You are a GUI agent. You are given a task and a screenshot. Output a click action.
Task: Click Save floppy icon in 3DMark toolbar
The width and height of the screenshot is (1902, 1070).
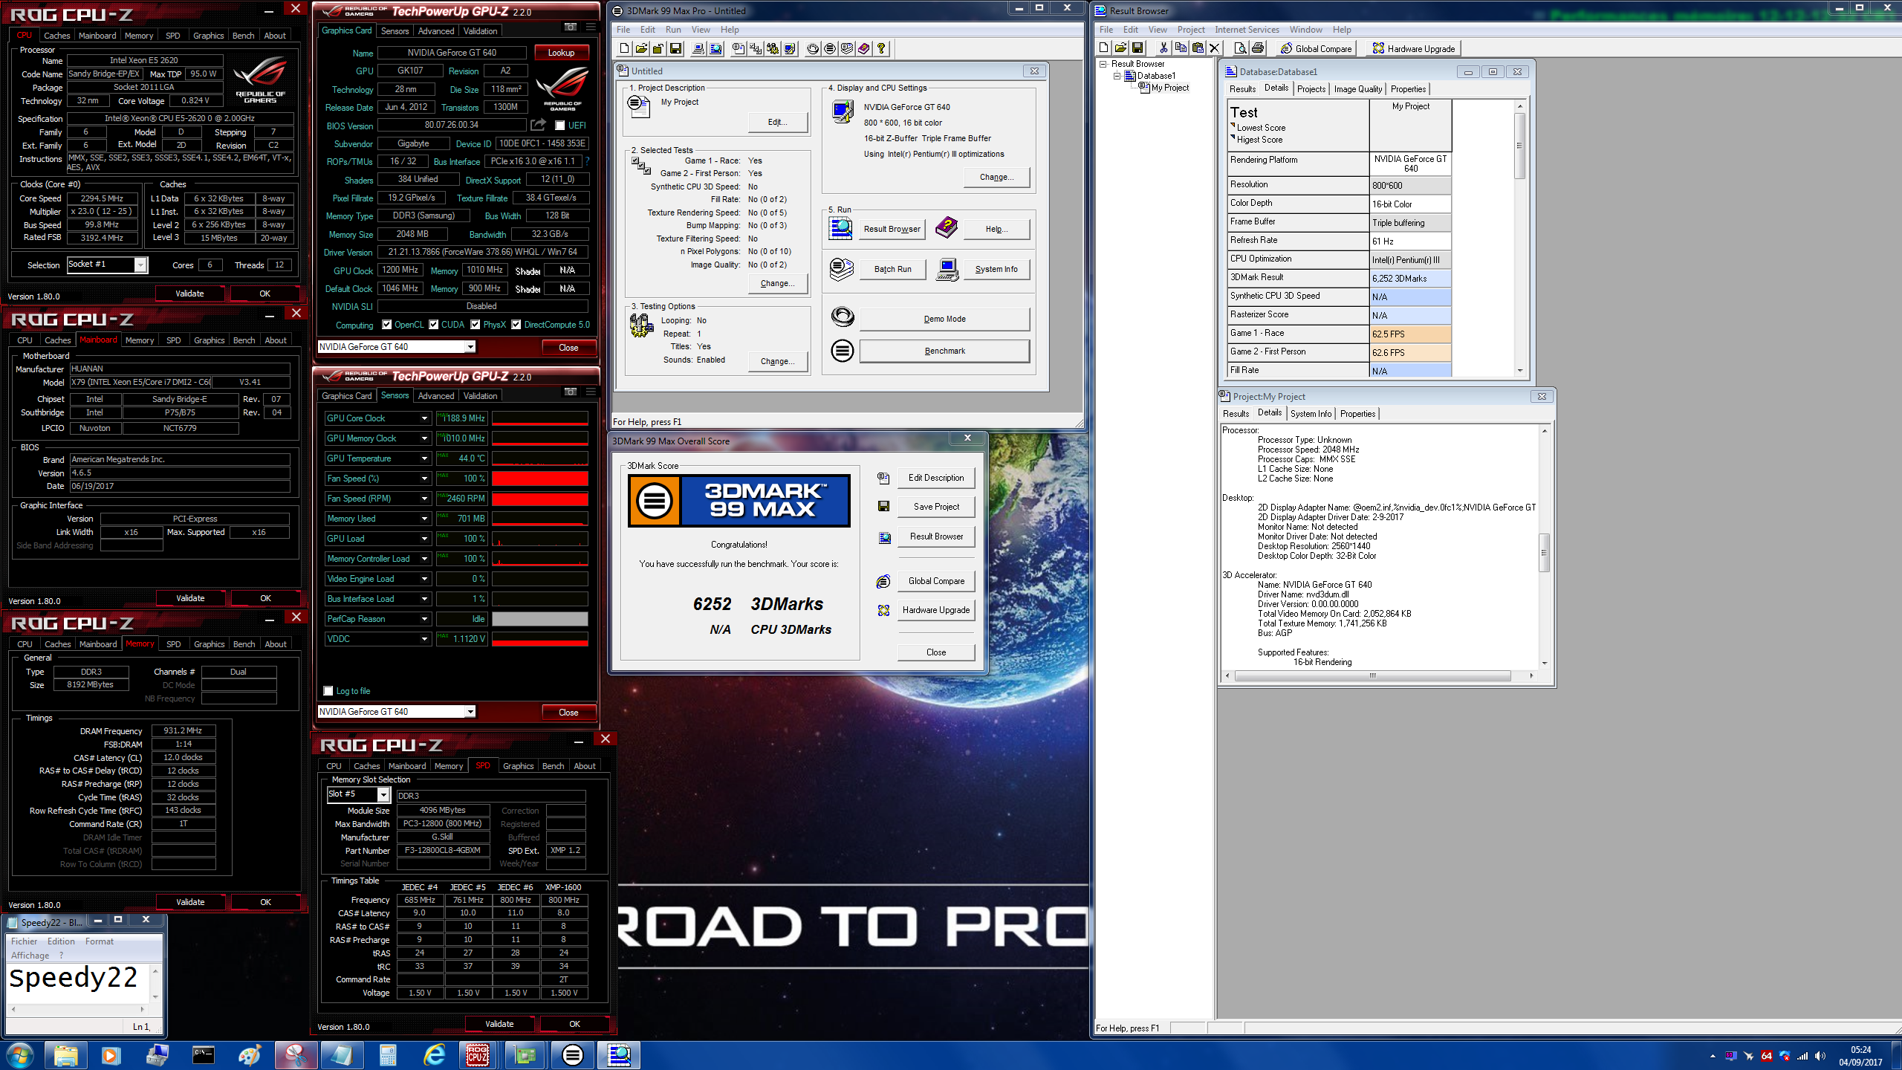tap(675, 49)
